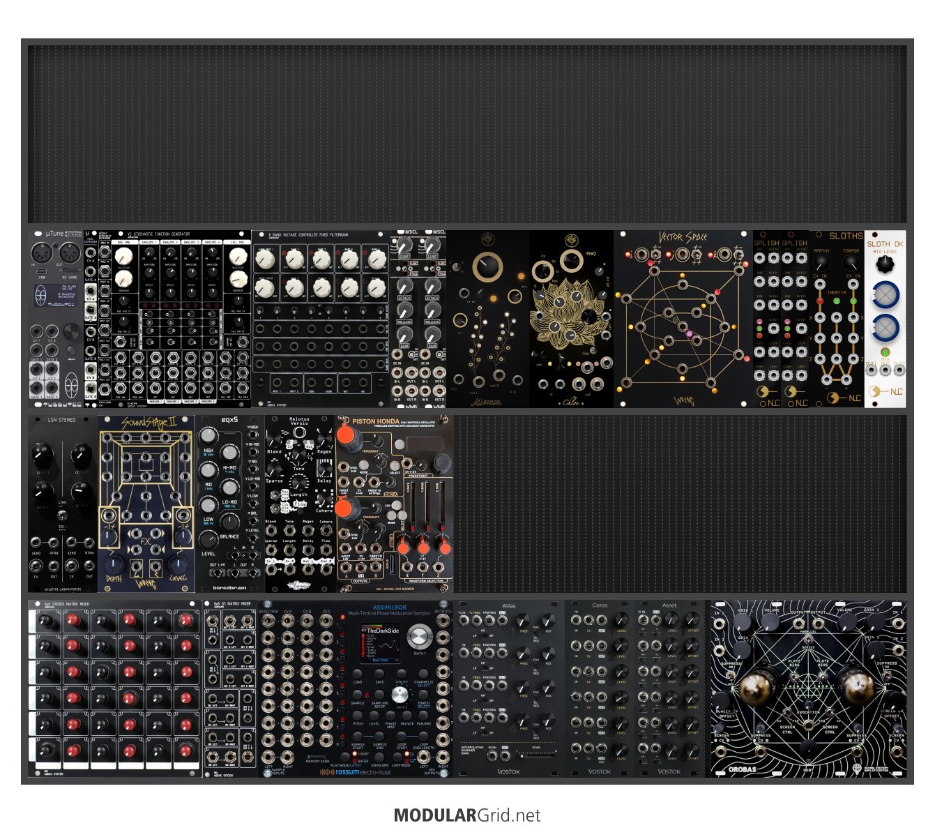
Task: Open the SoundStage II module
Action: [146, 504]
